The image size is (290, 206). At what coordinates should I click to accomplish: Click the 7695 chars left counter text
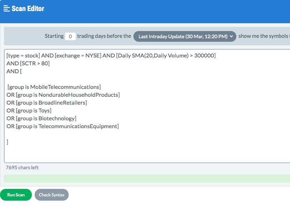(x=22, y=167)
